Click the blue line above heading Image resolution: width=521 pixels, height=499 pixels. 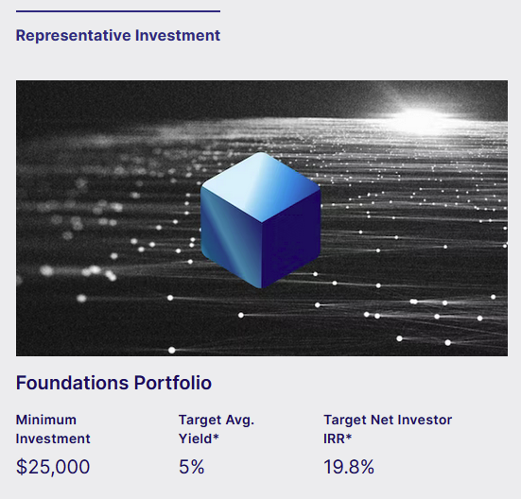(x=118, y=11)
